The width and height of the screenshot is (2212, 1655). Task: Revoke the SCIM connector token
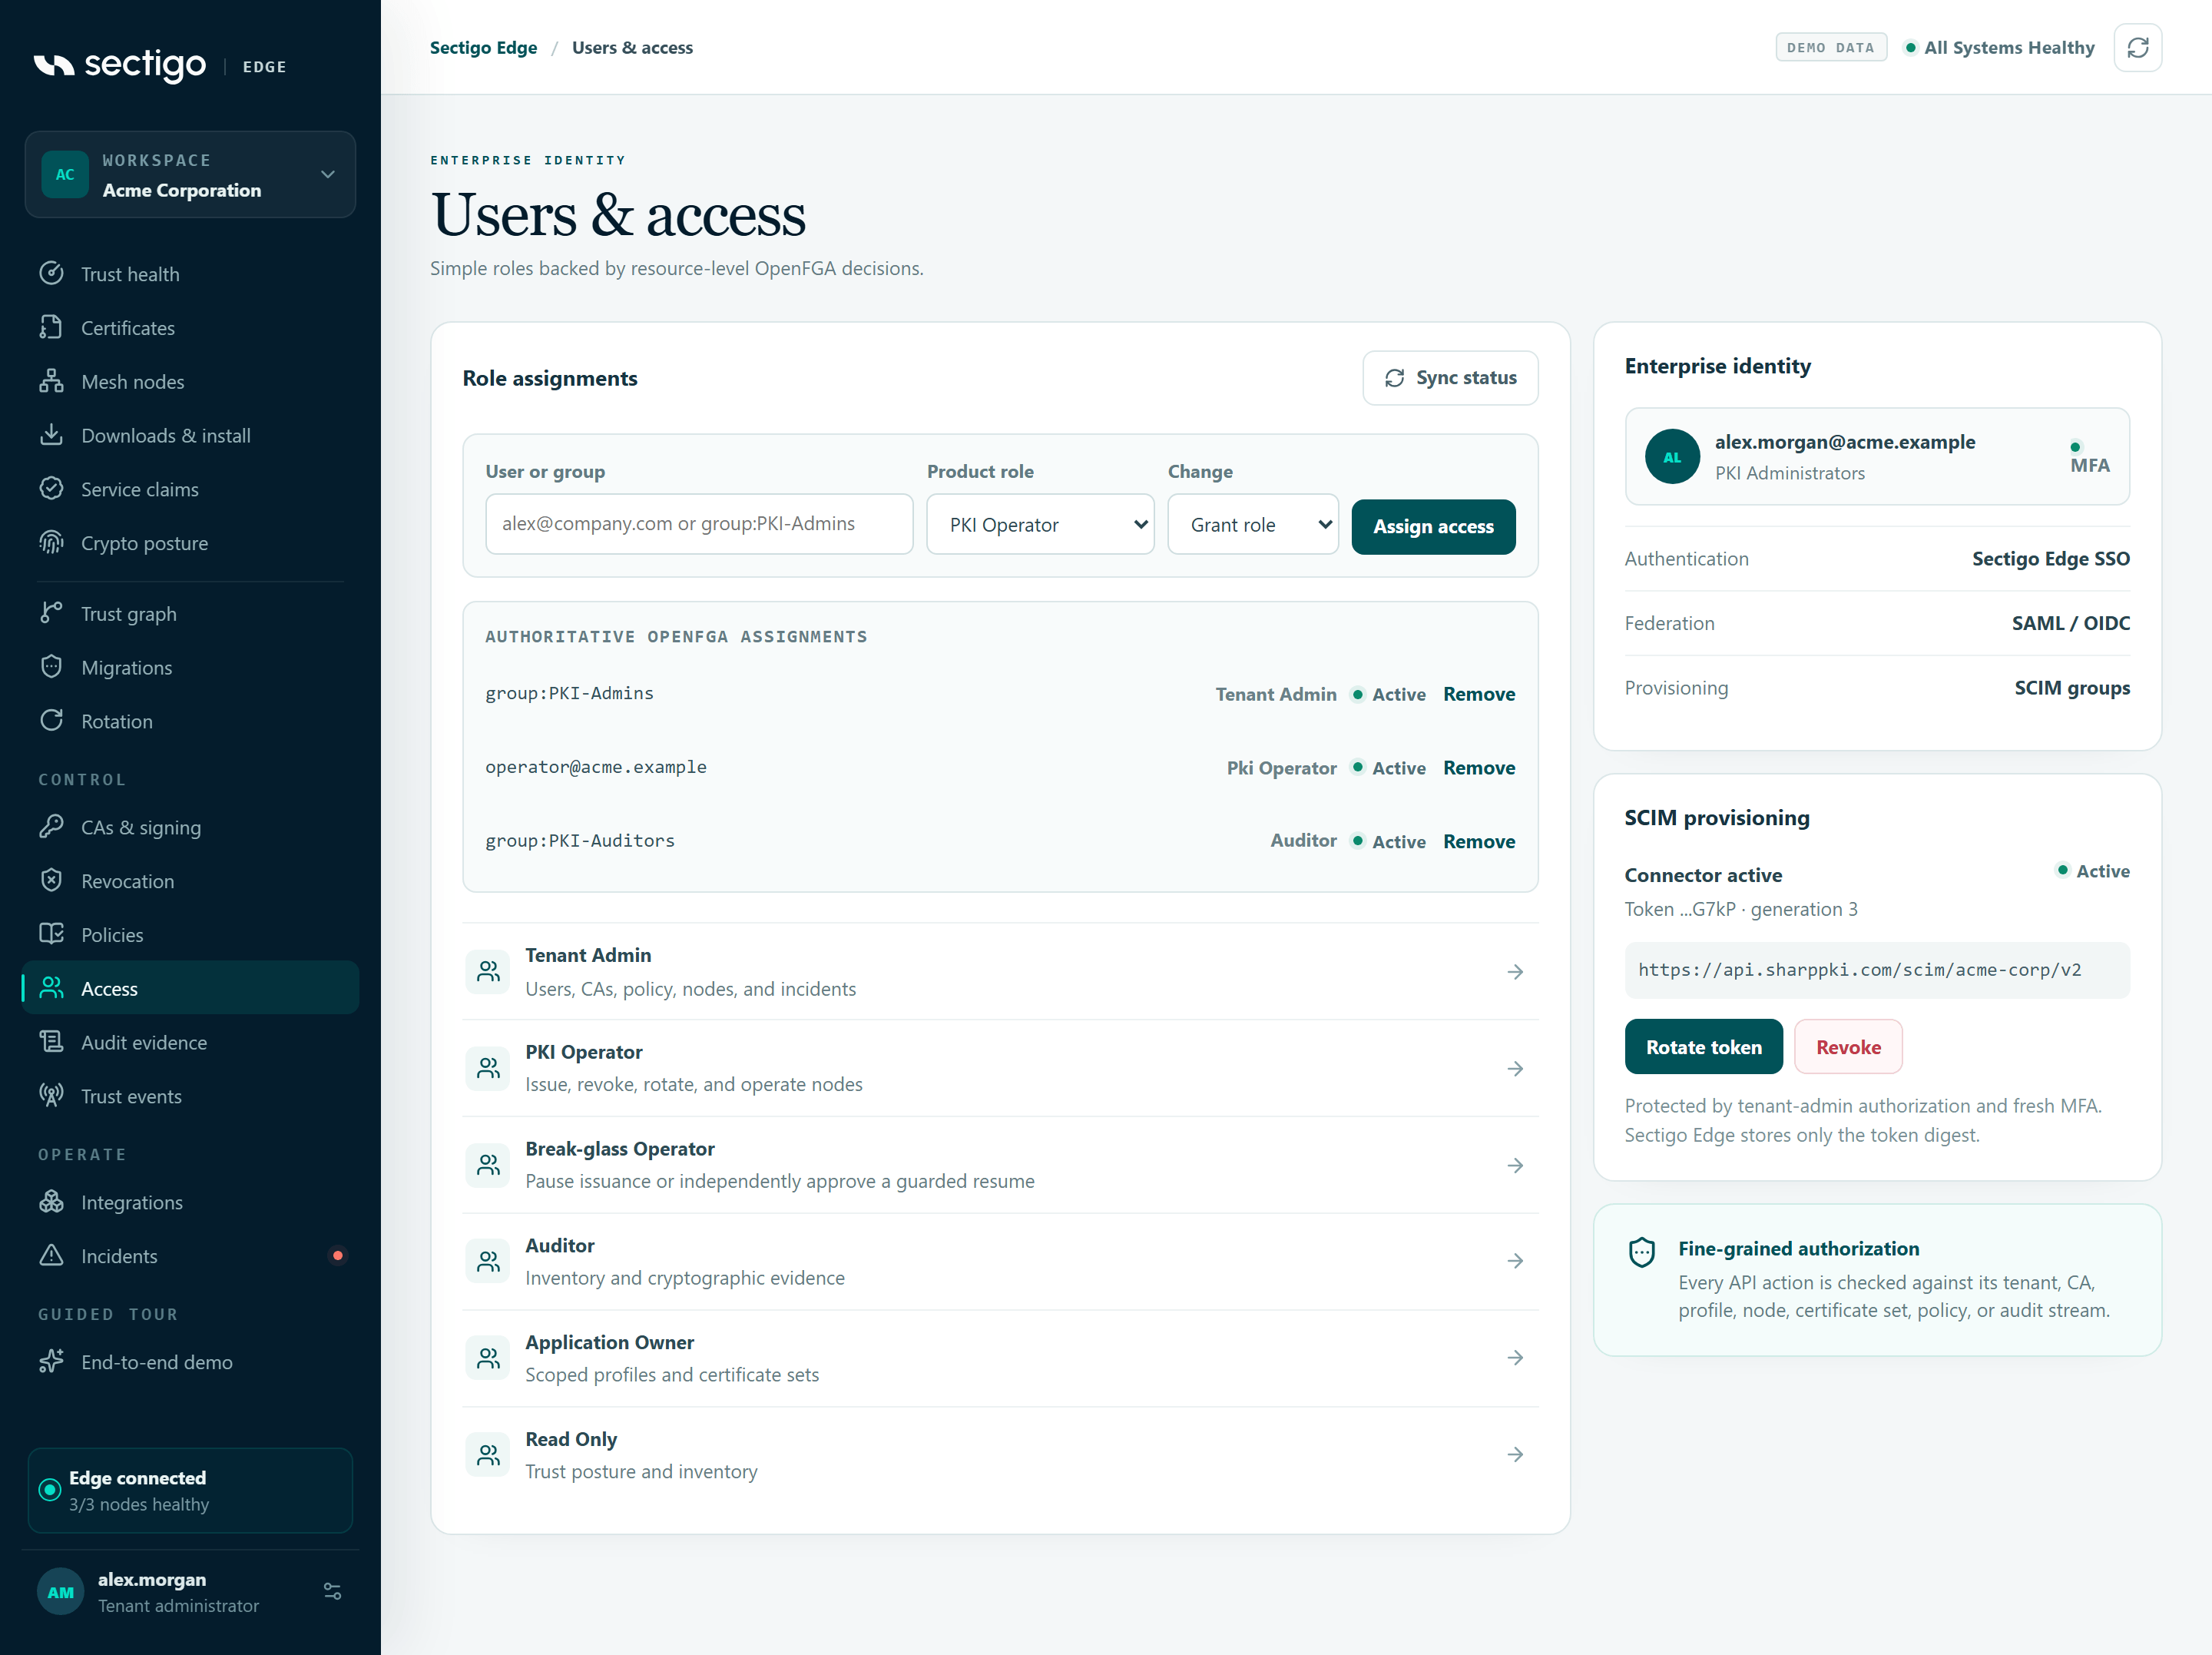1848,1046
